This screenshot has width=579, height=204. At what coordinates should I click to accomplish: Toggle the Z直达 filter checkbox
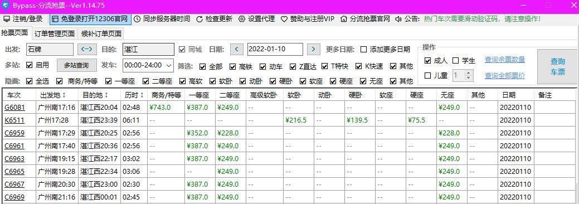click(x=293, y=67)
